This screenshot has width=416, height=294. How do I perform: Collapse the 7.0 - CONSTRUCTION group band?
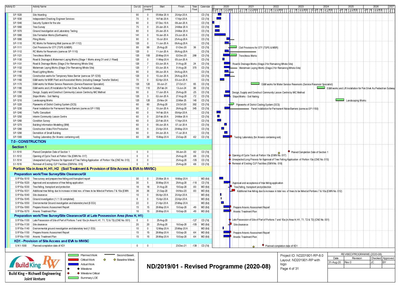[28, 142]
